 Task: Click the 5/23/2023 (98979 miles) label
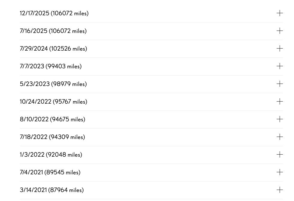53,84
